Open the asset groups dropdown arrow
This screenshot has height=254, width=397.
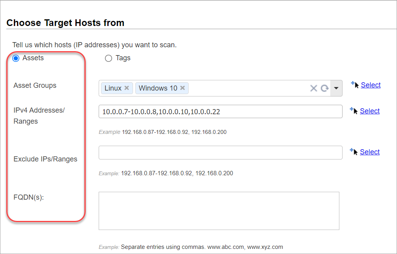336,88
